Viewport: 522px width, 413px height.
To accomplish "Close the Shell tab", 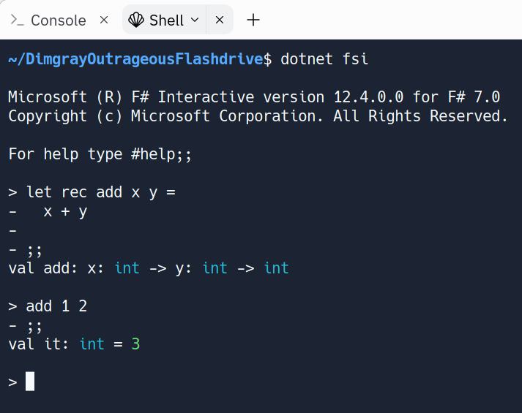I will click(x=220, y=20).
